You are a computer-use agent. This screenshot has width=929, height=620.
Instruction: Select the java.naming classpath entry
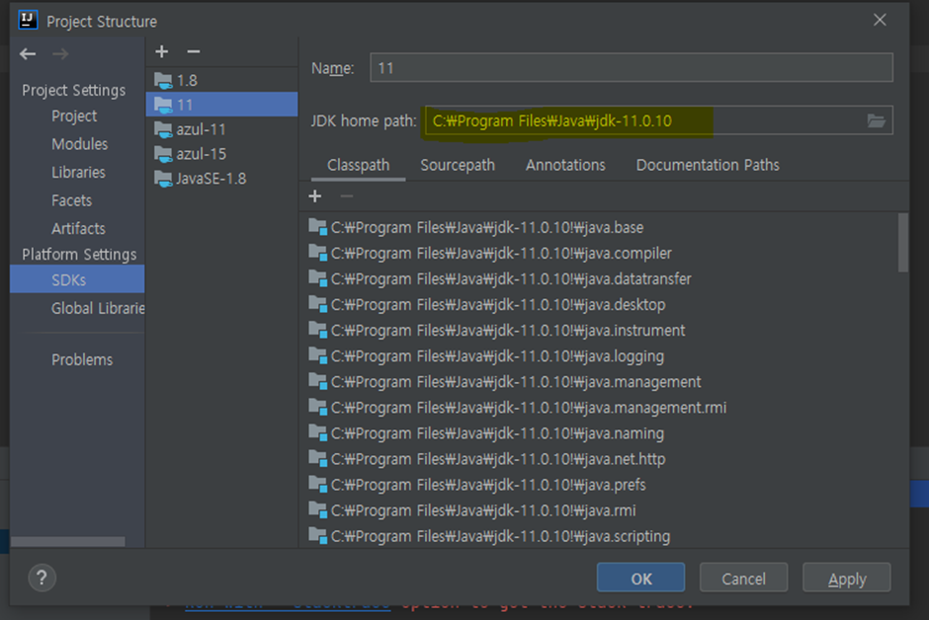599,433
